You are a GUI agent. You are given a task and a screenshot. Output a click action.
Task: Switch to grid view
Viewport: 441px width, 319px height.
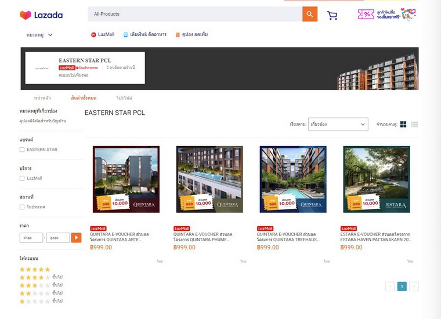click(x=403, y=124)
